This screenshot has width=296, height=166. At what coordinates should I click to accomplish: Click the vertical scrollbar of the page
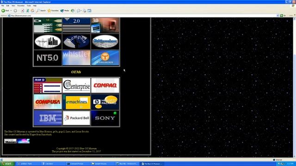295,87
